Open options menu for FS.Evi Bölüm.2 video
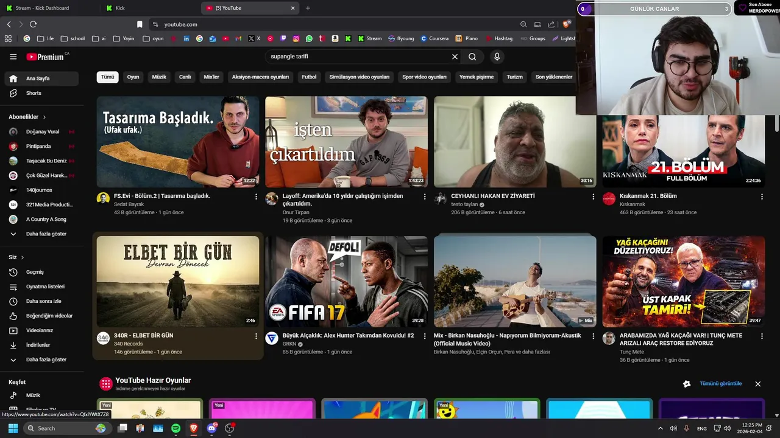 [x=256, y=196]
